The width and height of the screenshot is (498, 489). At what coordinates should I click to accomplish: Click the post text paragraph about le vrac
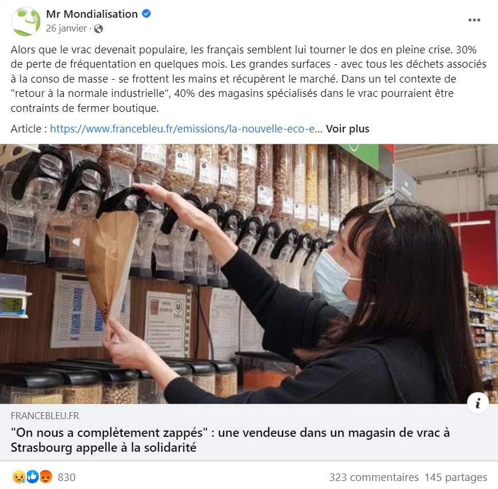click(x=248, y=79)
